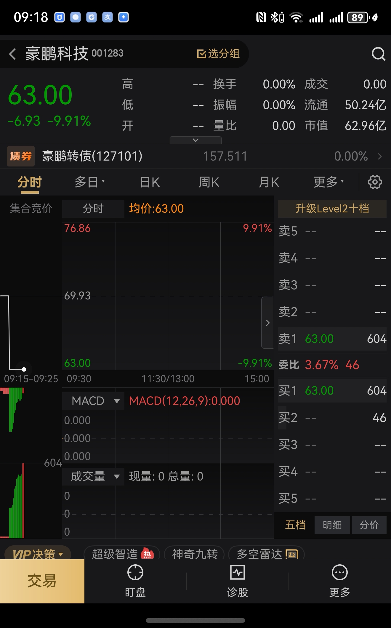Tap the 诊股 diagnosis icon

click(237, 572)
